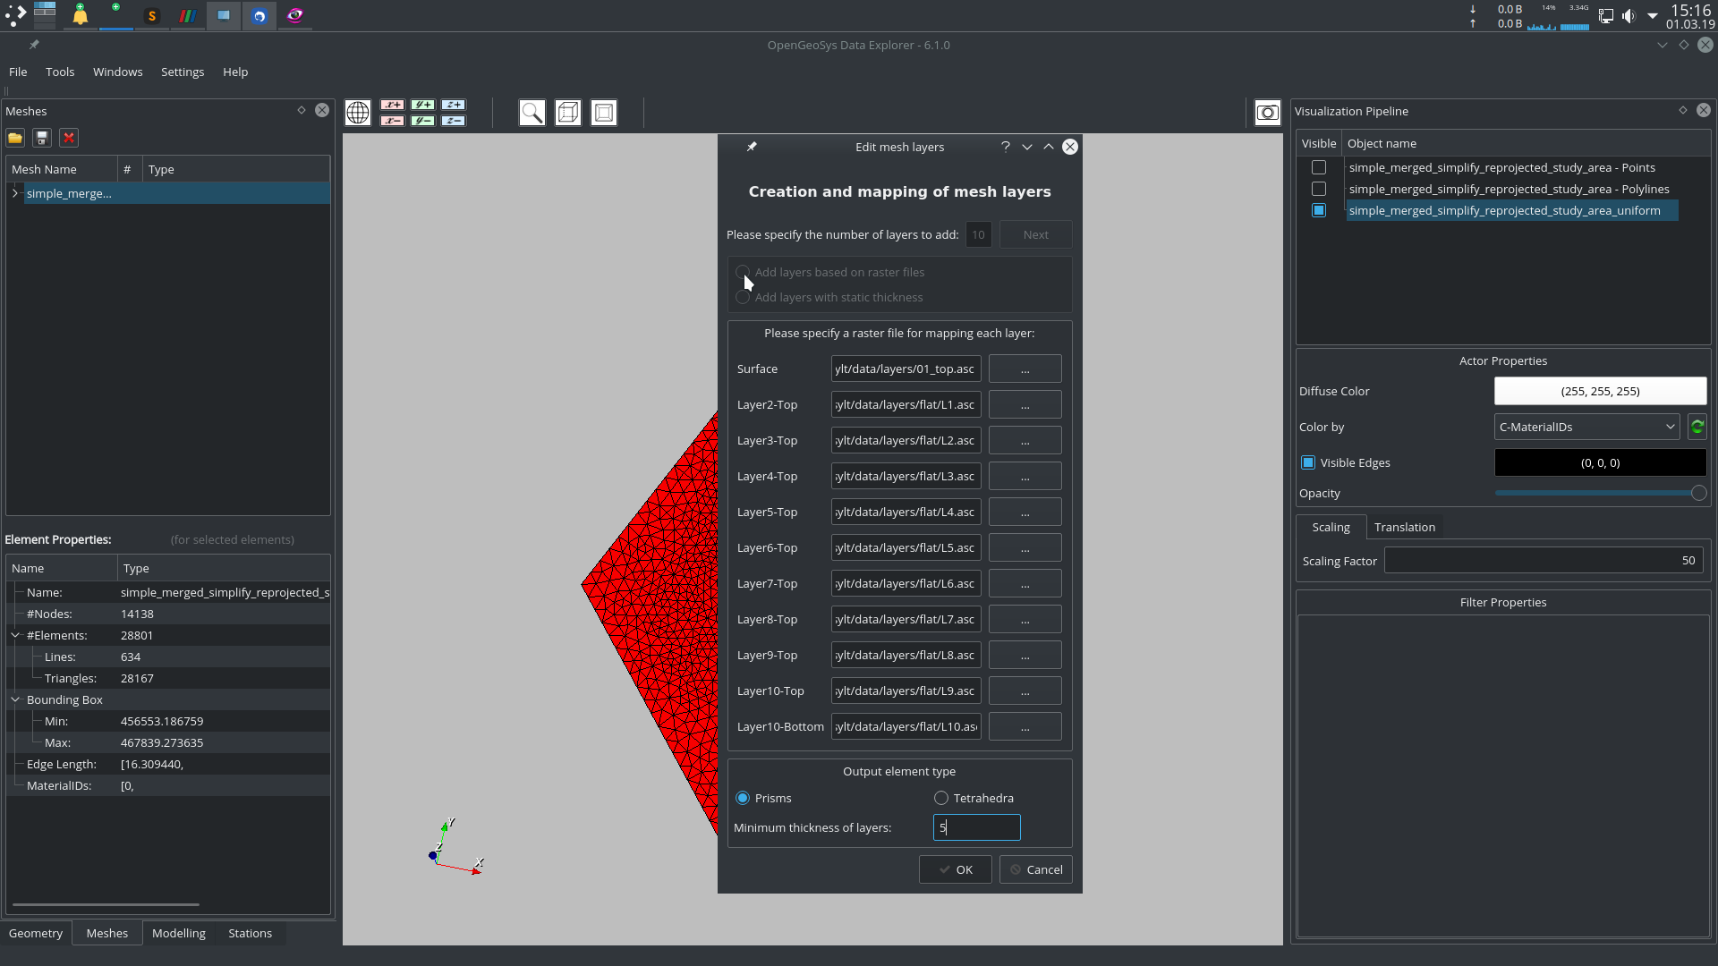This screenshot has width=1718, height=966.
Task: Open the Color by dropdown
Action: pyautogui.click(x=1586, y=427)
